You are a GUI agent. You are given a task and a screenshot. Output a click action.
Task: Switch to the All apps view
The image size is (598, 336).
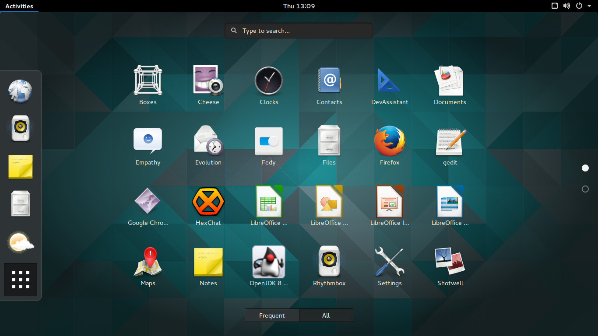[326, 315]
